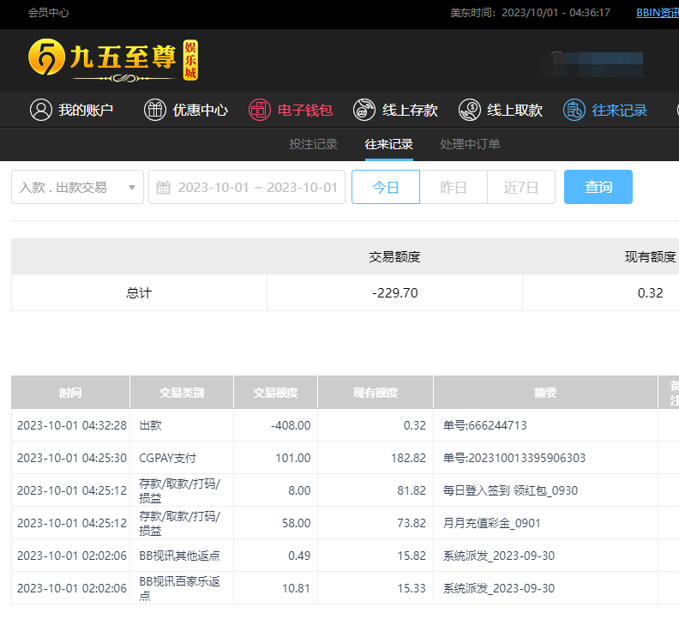This screenshot has height=619, width=679.
Task: Click the 会员中心 header text
Action: [49, 13]
